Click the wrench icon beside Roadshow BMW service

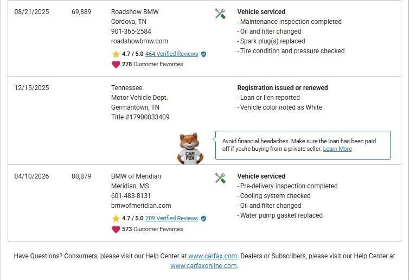220,14
